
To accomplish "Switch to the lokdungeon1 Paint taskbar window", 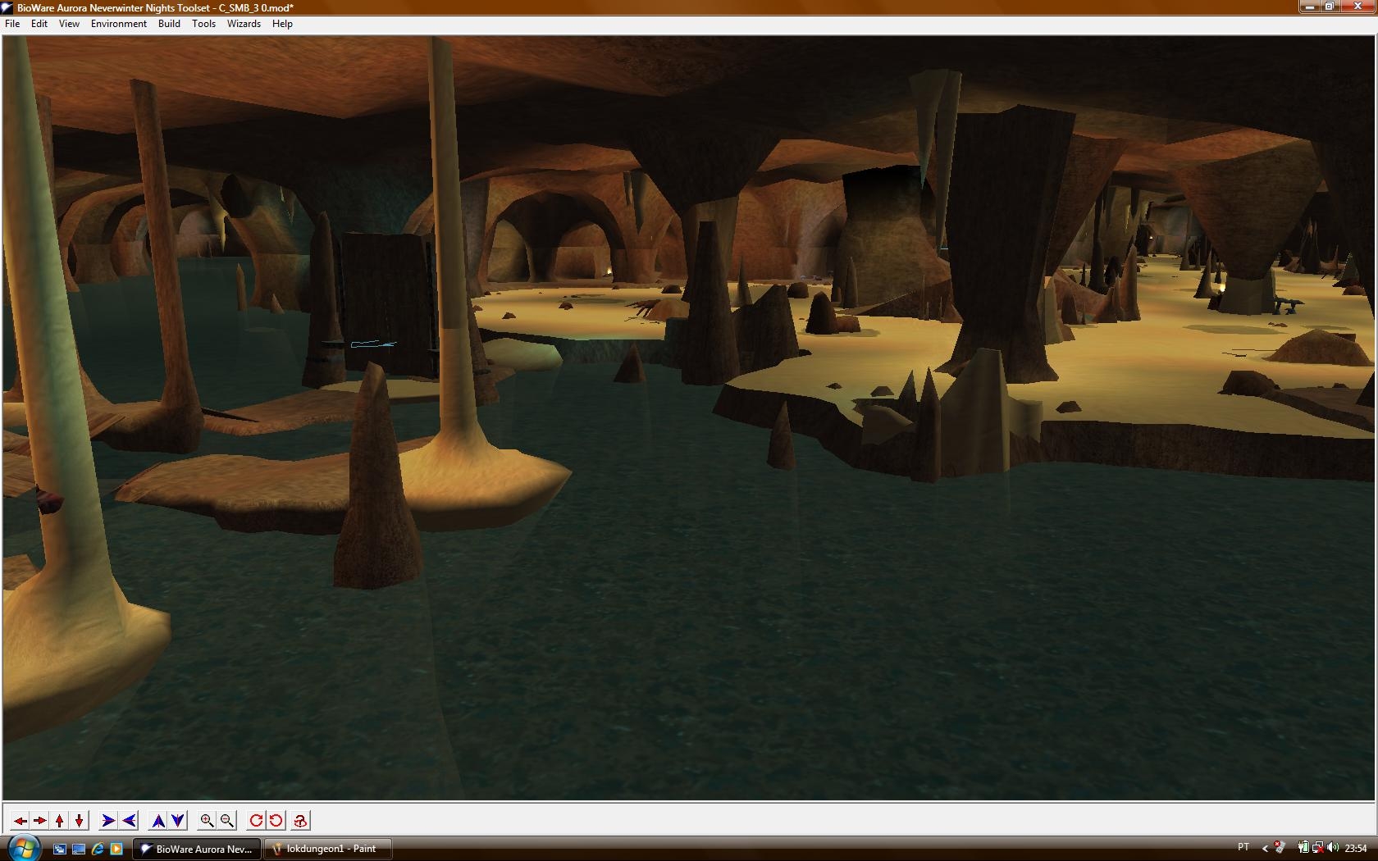I will coord(327,849).
